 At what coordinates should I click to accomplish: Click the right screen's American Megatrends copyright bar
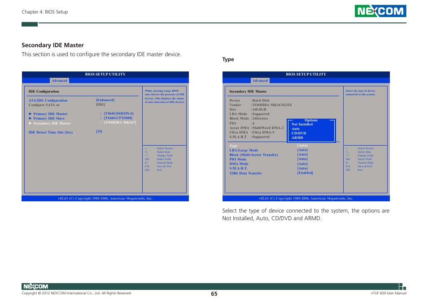click(306, 199)
